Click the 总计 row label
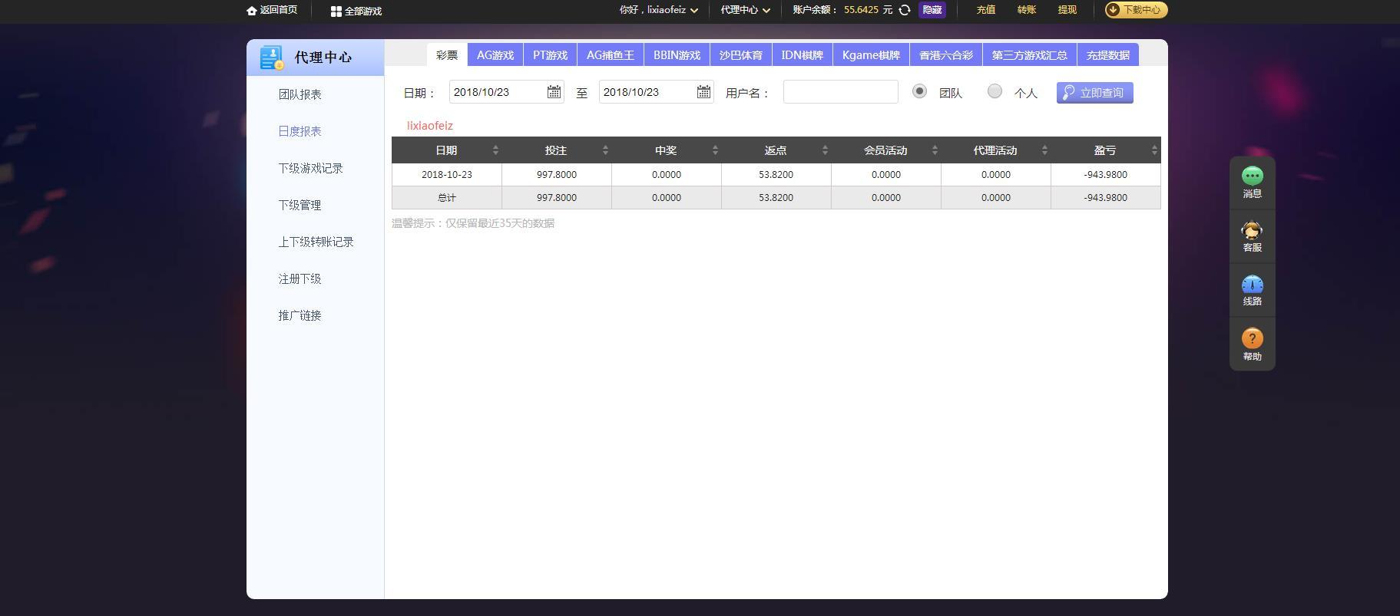The image size is (1400, 616). 447,198
